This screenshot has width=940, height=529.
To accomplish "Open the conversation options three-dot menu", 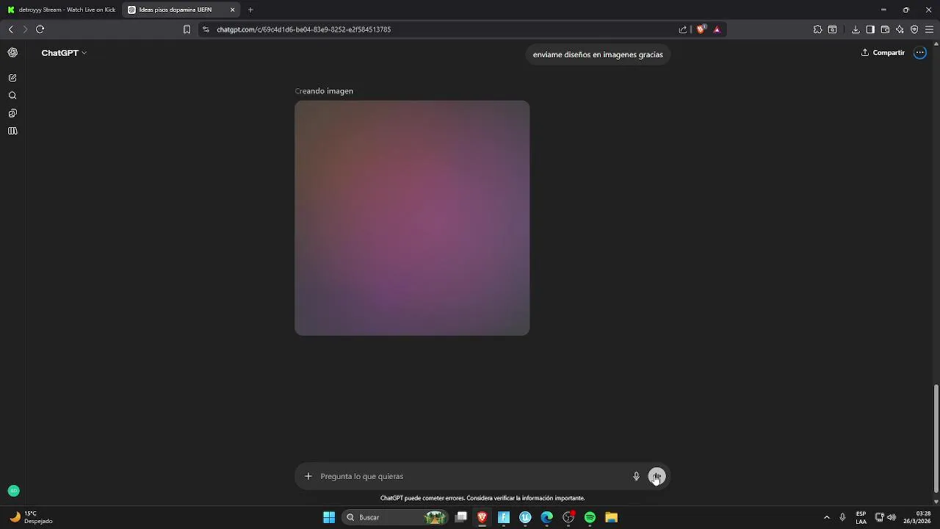I will pyautogui.click(x=920, y=53).
